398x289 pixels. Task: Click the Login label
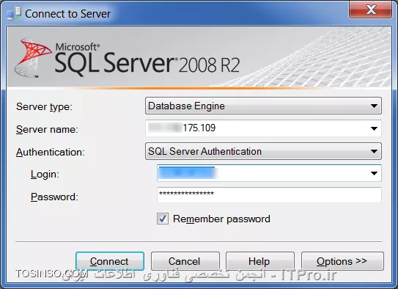point(45,175)
